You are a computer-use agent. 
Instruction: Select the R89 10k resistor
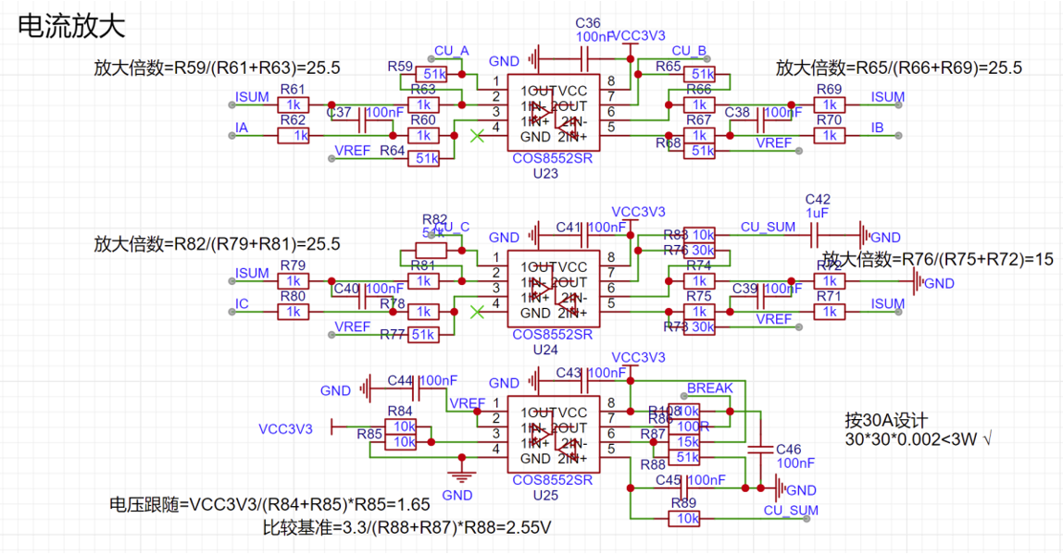pos(688,519)
